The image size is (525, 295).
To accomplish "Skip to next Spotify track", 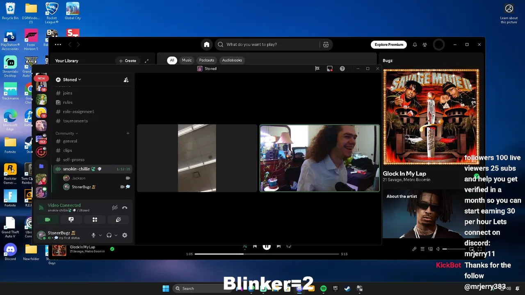I will coord(278,246).
